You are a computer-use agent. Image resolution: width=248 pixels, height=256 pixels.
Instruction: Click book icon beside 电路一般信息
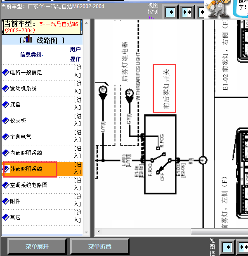tap(5, 72)
